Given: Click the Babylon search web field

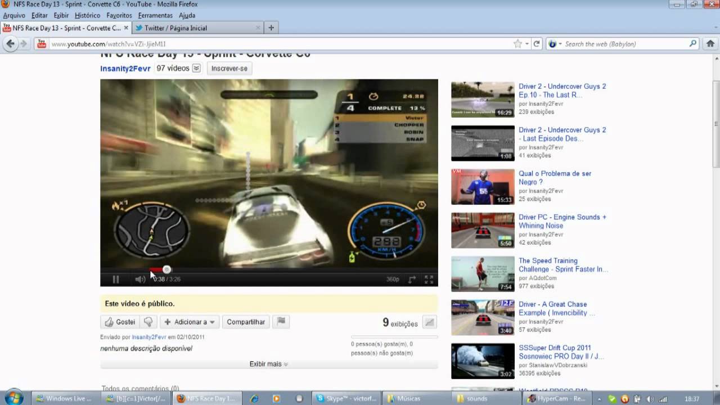Looking at the screenshot, I should (x=624, y=44).
